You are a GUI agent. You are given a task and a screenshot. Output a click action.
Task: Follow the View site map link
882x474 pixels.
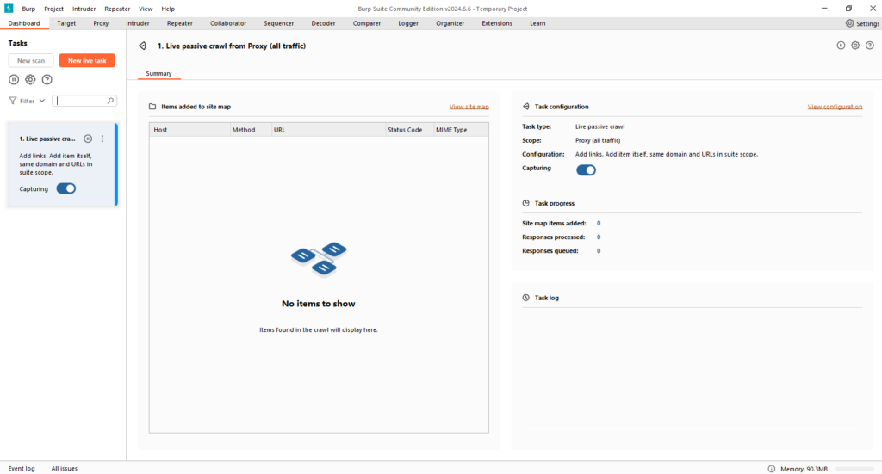tap(469, 107)
